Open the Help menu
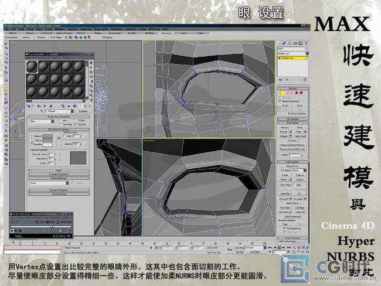The width and height of the screenshot is (381, 286). point(165,29)
